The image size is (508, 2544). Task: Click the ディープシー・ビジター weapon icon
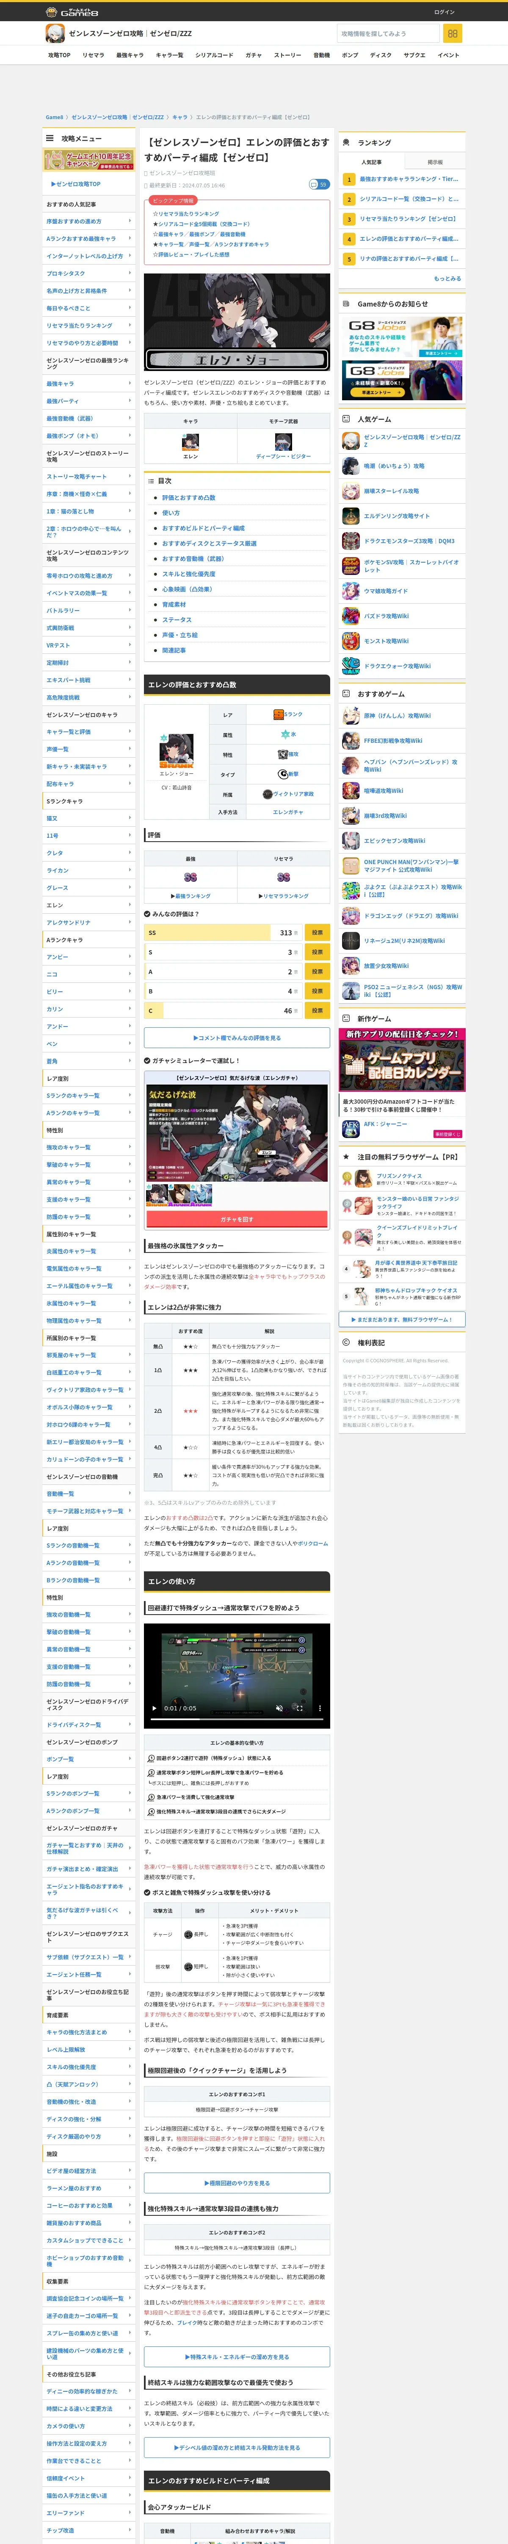[x=283, y=442]
